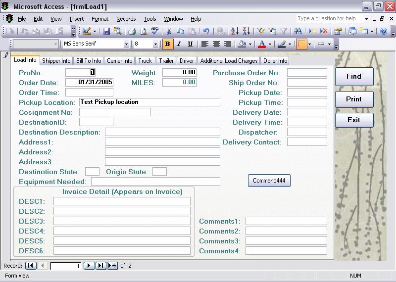Click the Print printer icon
Image resolution: width=396 pixels, height=282 pixels.
coord(132,31)
